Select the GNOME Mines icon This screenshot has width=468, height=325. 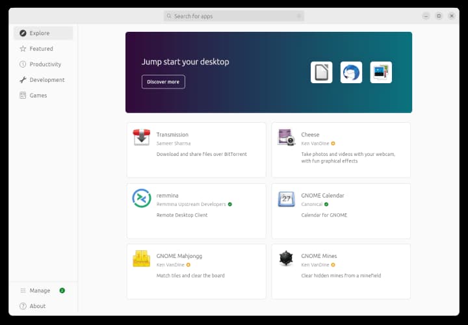[286, 259]
